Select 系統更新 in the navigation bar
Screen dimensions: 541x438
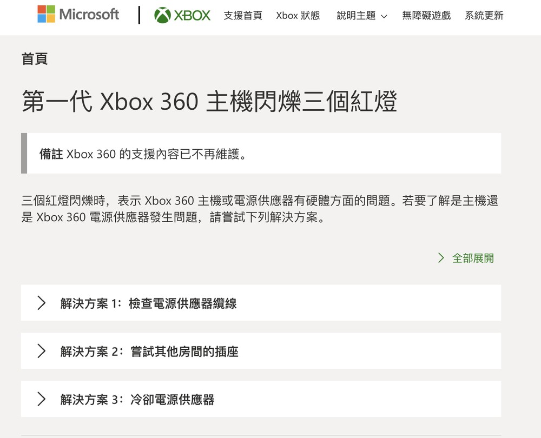coord(483,16)
